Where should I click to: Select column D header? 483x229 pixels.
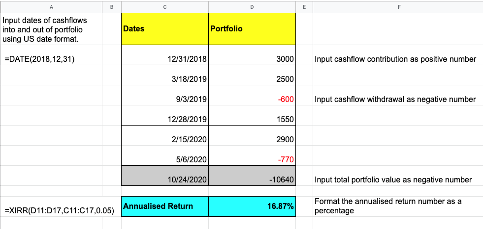pos(252,6)
